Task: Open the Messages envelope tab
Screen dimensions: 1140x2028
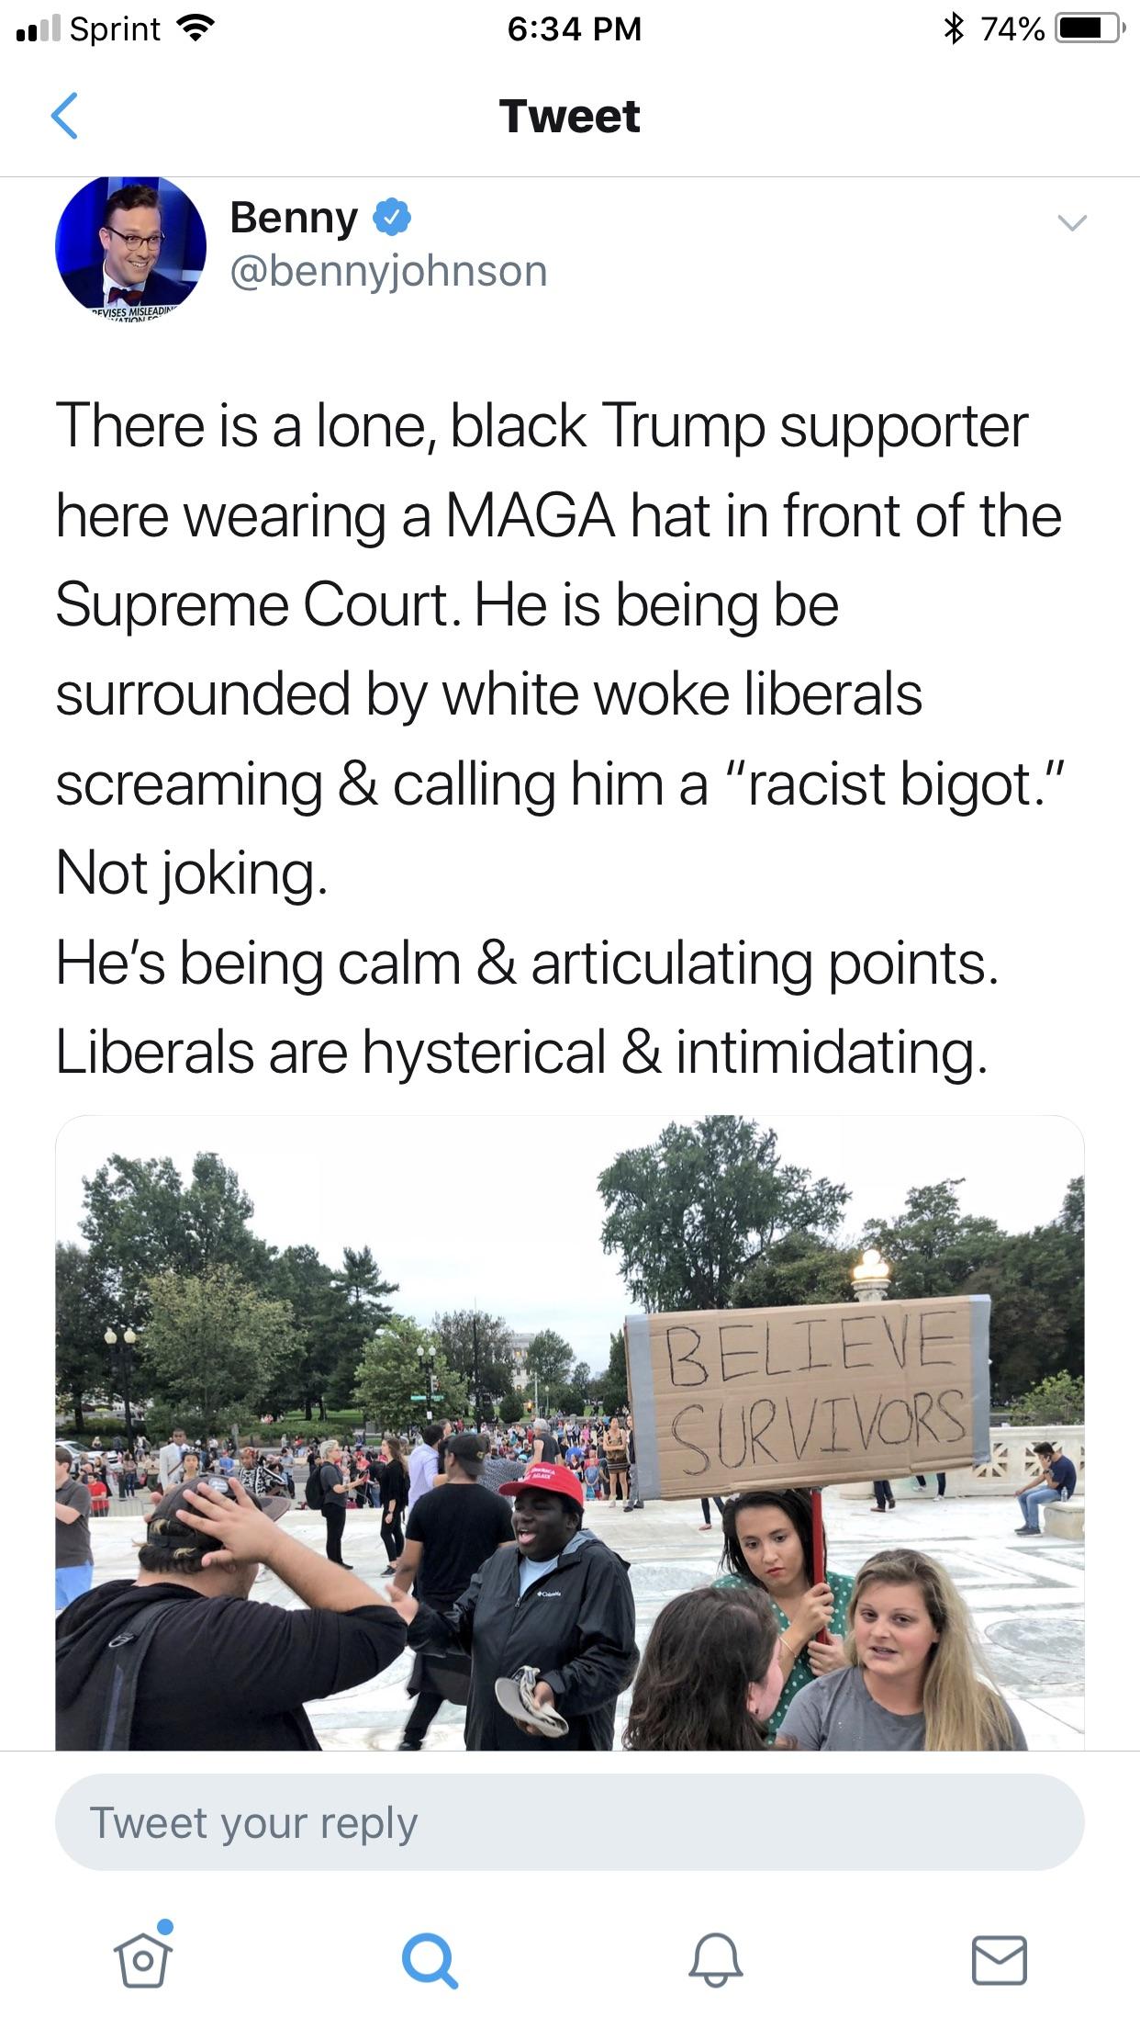Action: [999, 1960]
